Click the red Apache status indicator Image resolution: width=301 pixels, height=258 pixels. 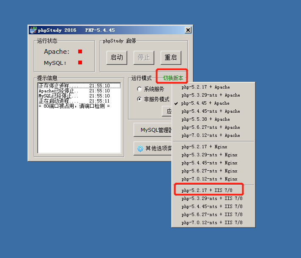tap(80, 51)
